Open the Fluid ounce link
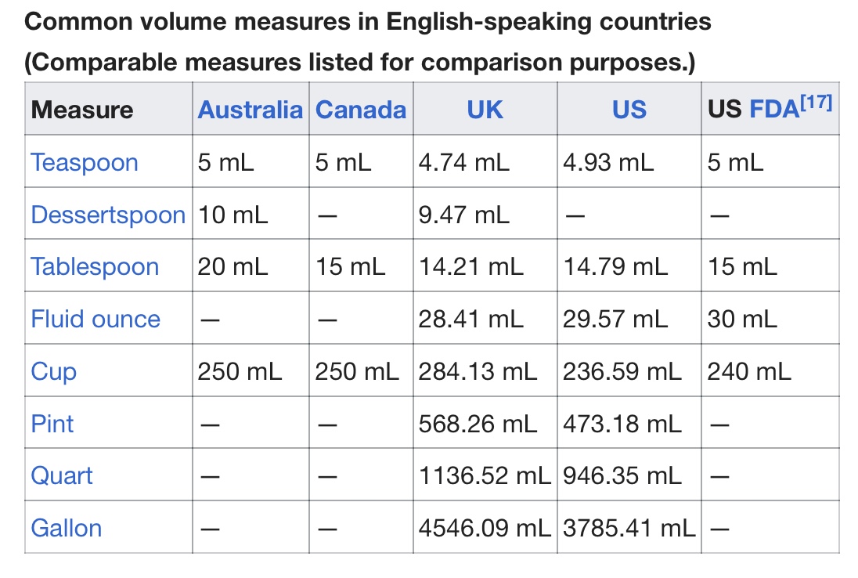Viewport: 858px width, 578px height. pos(96,319)
